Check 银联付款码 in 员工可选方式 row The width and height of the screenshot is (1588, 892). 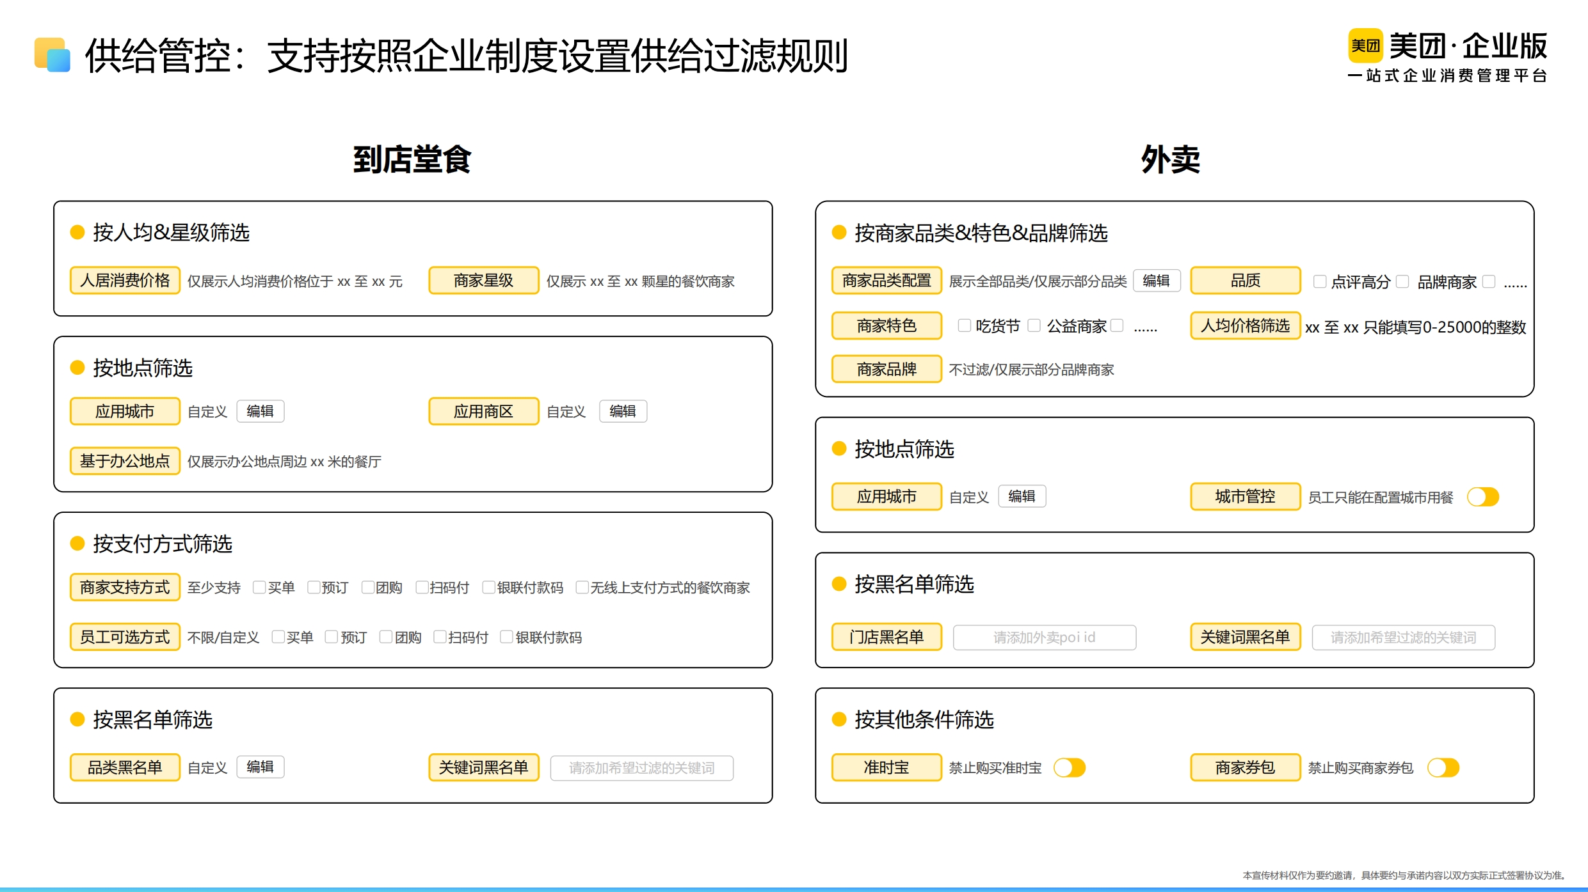tap(506, 637)
